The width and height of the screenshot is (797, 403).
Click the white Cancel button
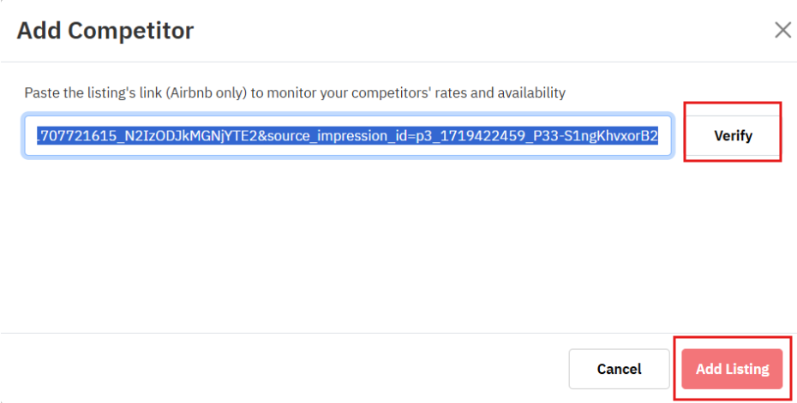pos(619,369)
